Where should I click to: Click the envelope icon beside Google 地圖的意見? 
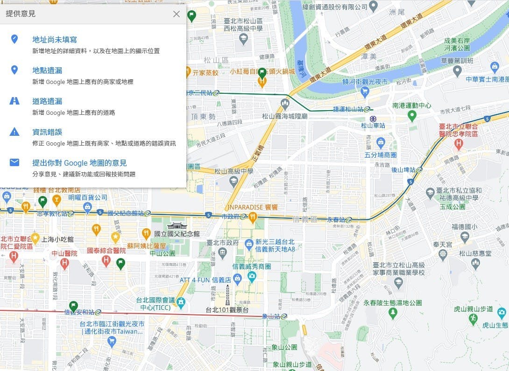click(x=14, y=162)
